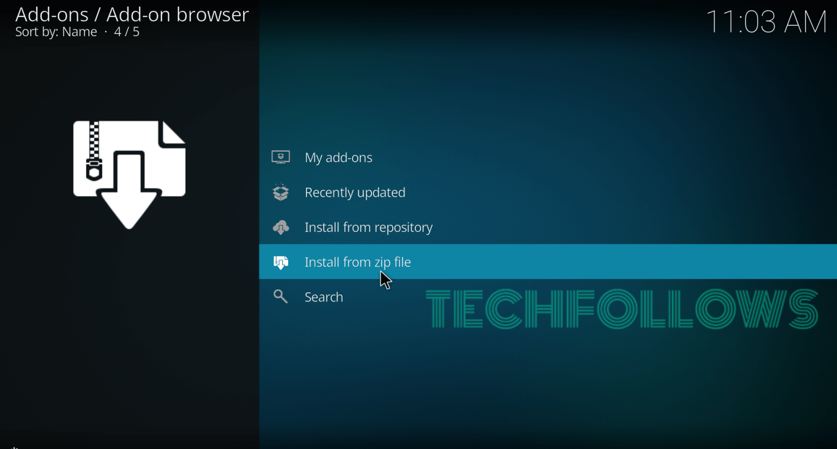Click the Add-ons / Add-on browser title
The height and width of the screenshot is (449, 837).
tap(132, 15)
